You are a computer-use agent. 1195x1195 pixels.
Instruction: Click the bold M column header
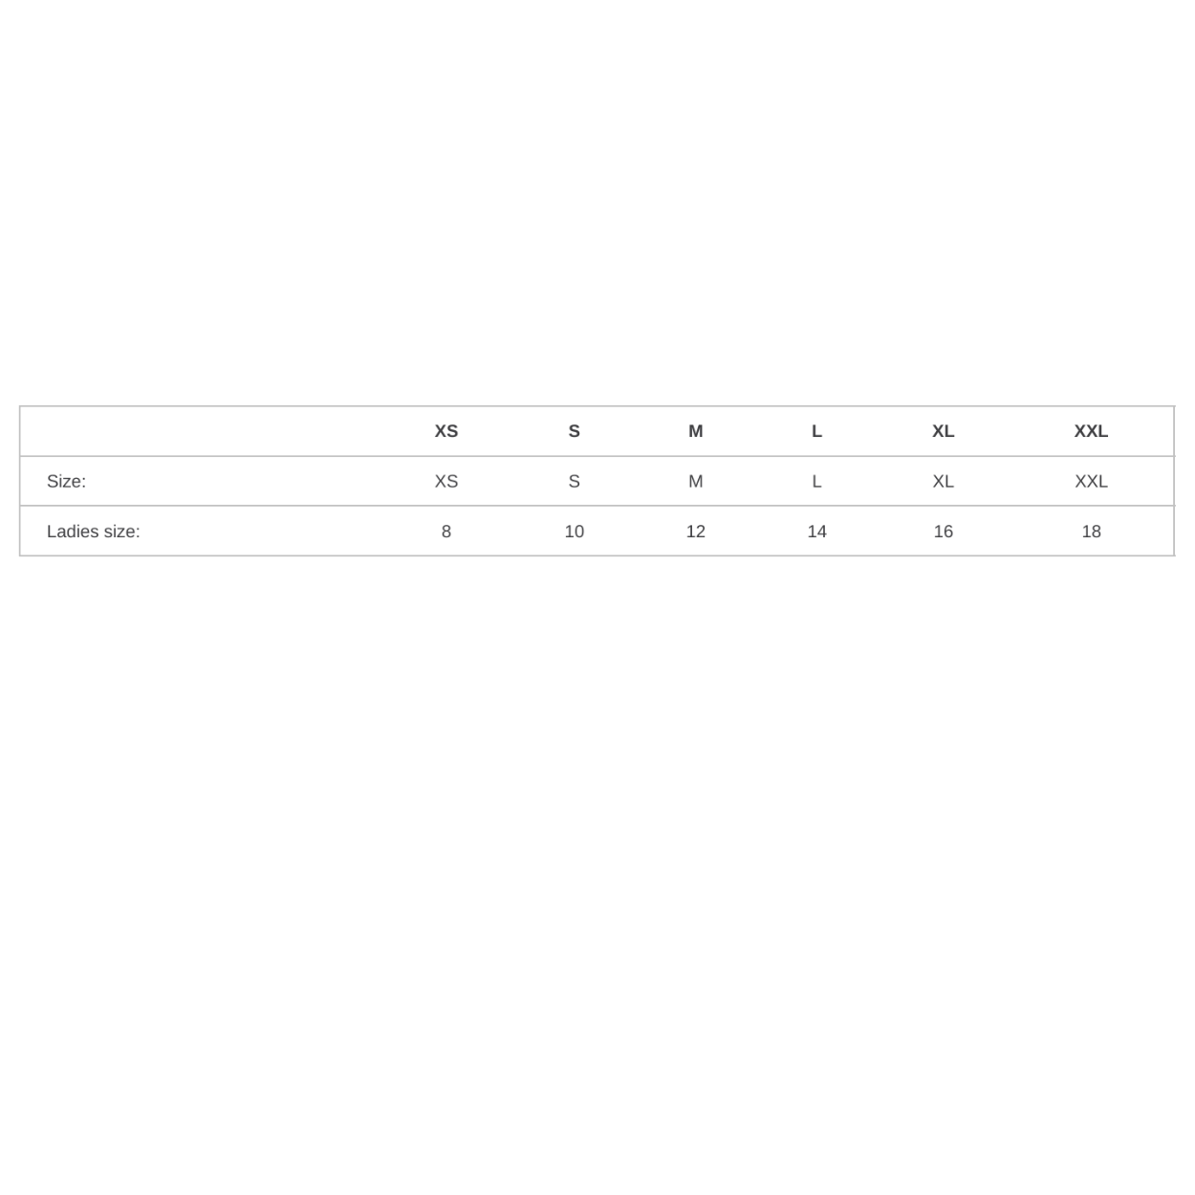pyautogui.click(x=695, y=431)
